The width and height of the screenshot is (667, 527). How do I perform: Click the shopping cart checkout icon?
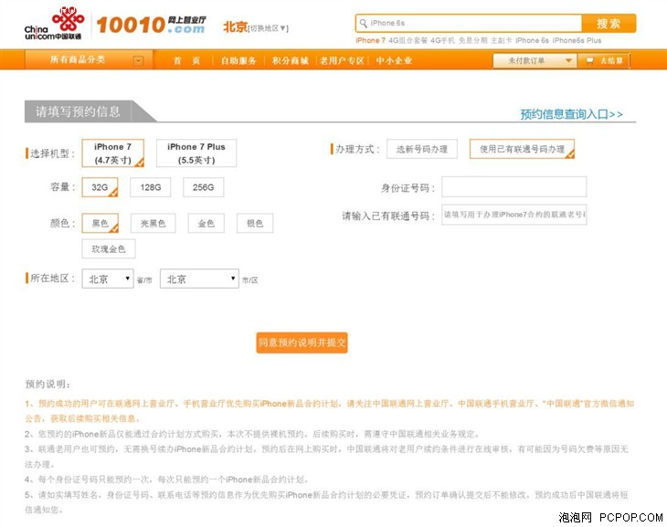point(589,60)
